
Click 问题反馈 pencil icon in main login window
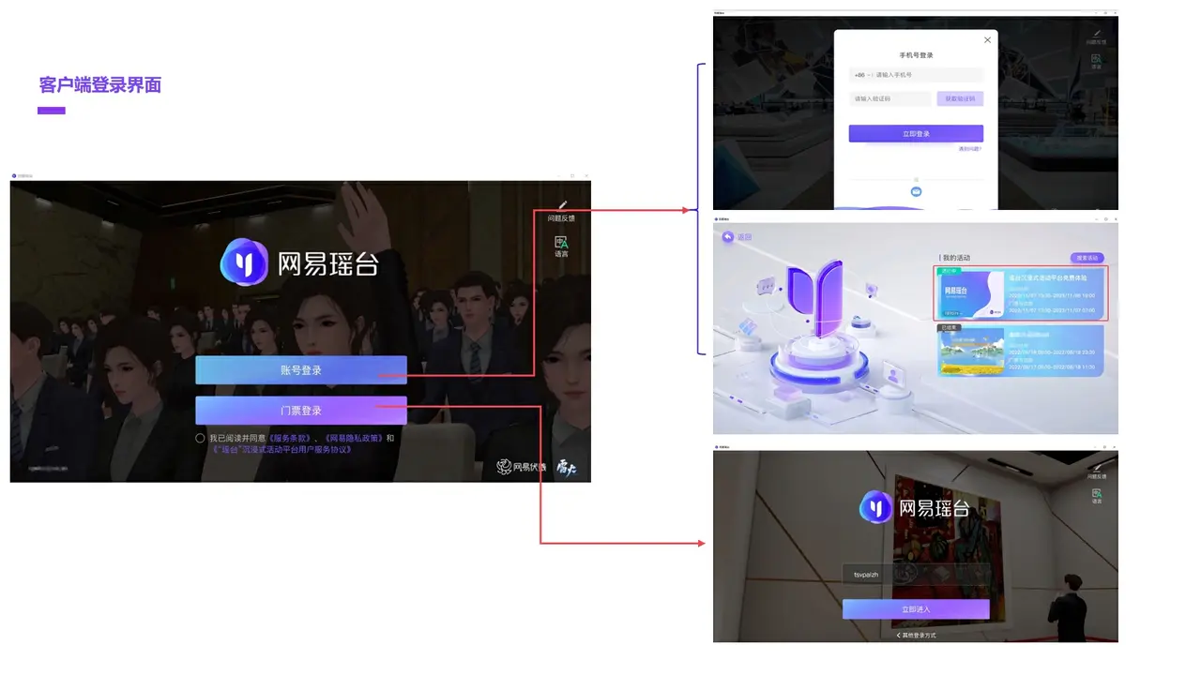point(562,204)
